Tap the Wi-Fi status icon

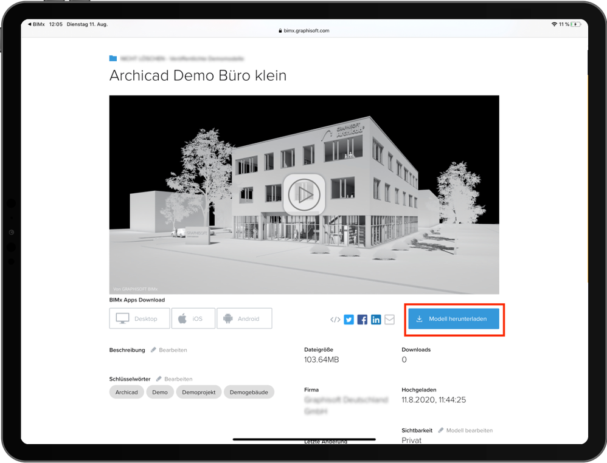pyautogui.click(x=554, y=24)
